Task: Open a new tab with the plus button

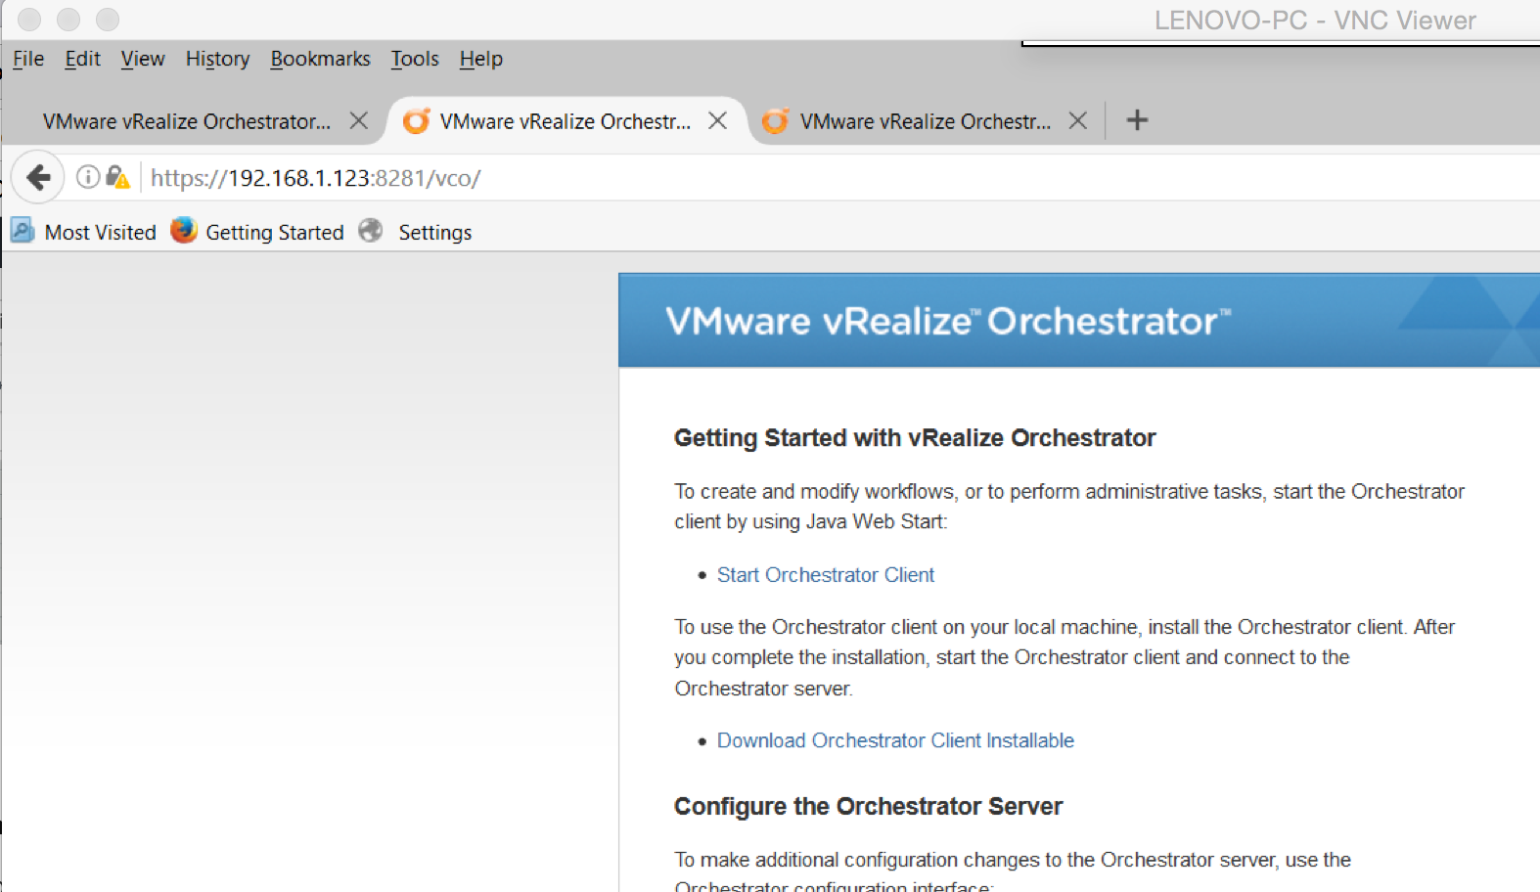Action: point(1137,120)
